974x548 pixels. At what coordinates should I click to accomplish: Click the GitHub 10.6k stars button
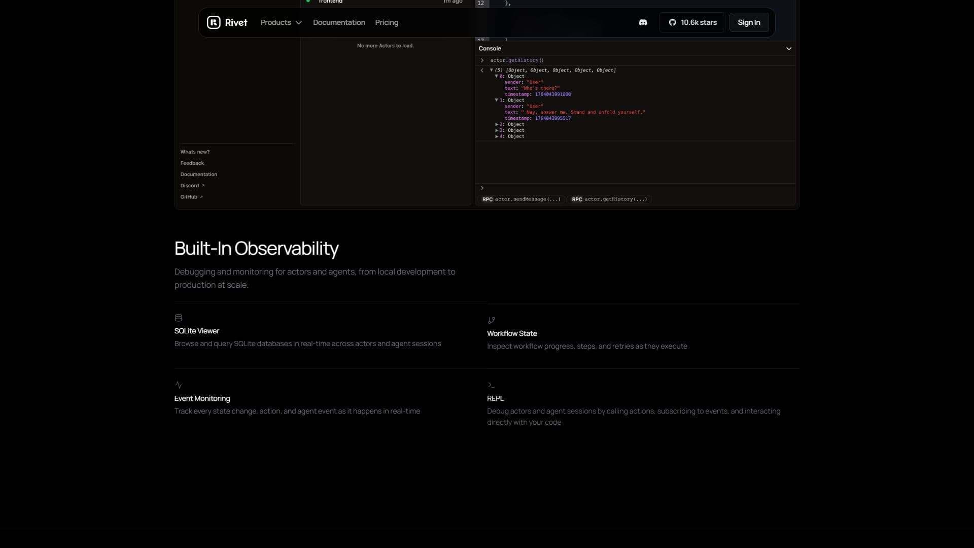(x=692, y=22)
